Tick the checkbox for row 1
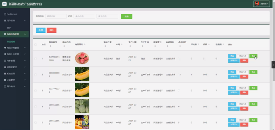The width and height of the screenshot is (275, 130). (x=35, y=59)
